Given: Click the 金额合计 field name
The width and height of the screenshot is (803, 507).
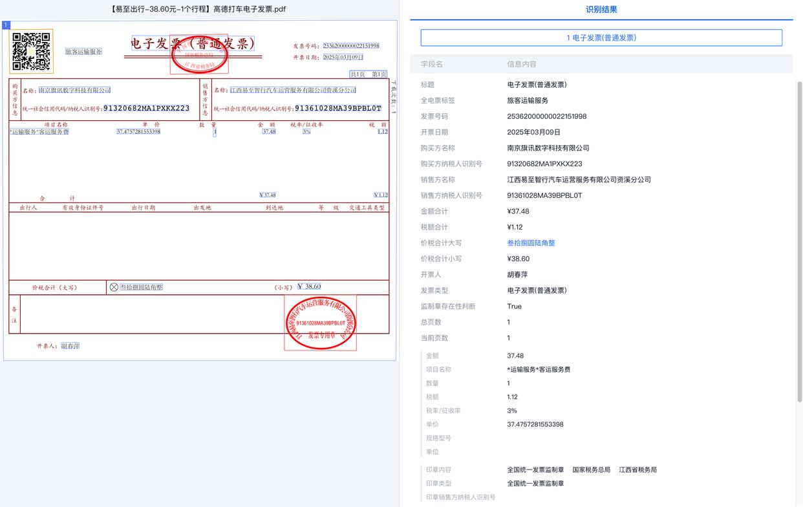Looking at the screenshot, I should click(434, 211).
